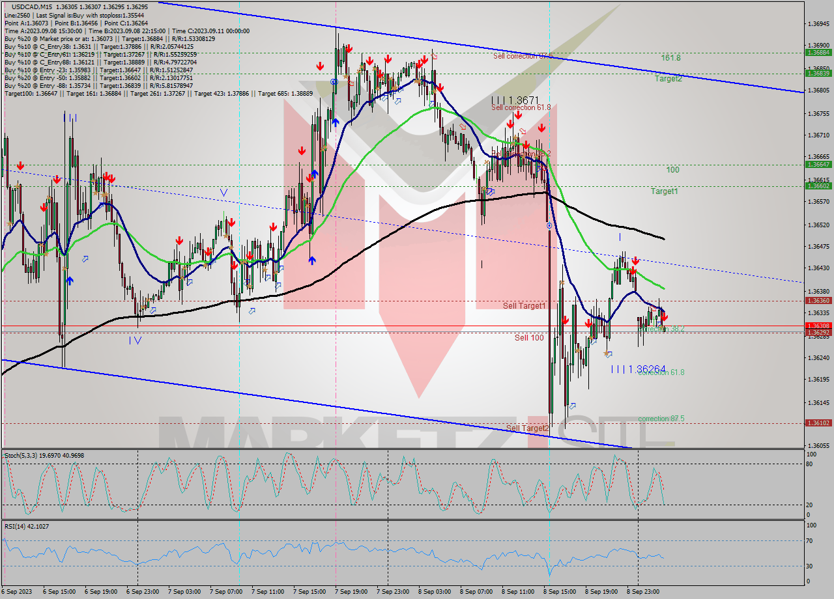Viewport: 834px width, 599px height.
Task: Click the 1.36195 price axis value
Action: coord(818,379)
